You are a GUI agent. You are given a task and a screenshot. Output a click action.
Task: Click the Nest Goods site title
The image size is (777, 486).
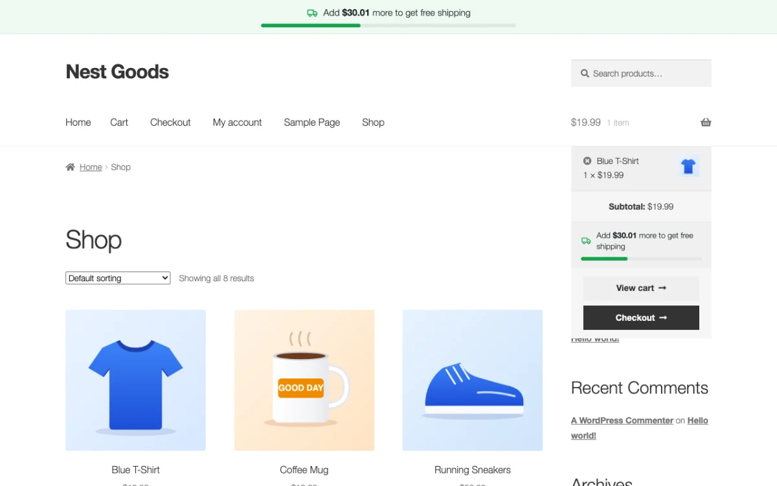coord(117,72)
